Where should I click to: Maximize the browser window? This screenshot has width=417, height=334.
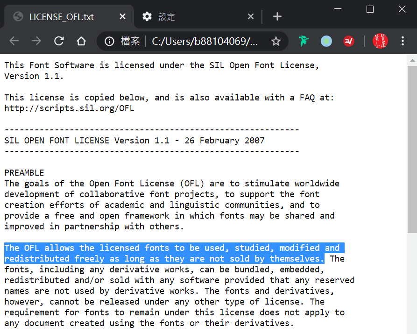[x=370, y=9]
